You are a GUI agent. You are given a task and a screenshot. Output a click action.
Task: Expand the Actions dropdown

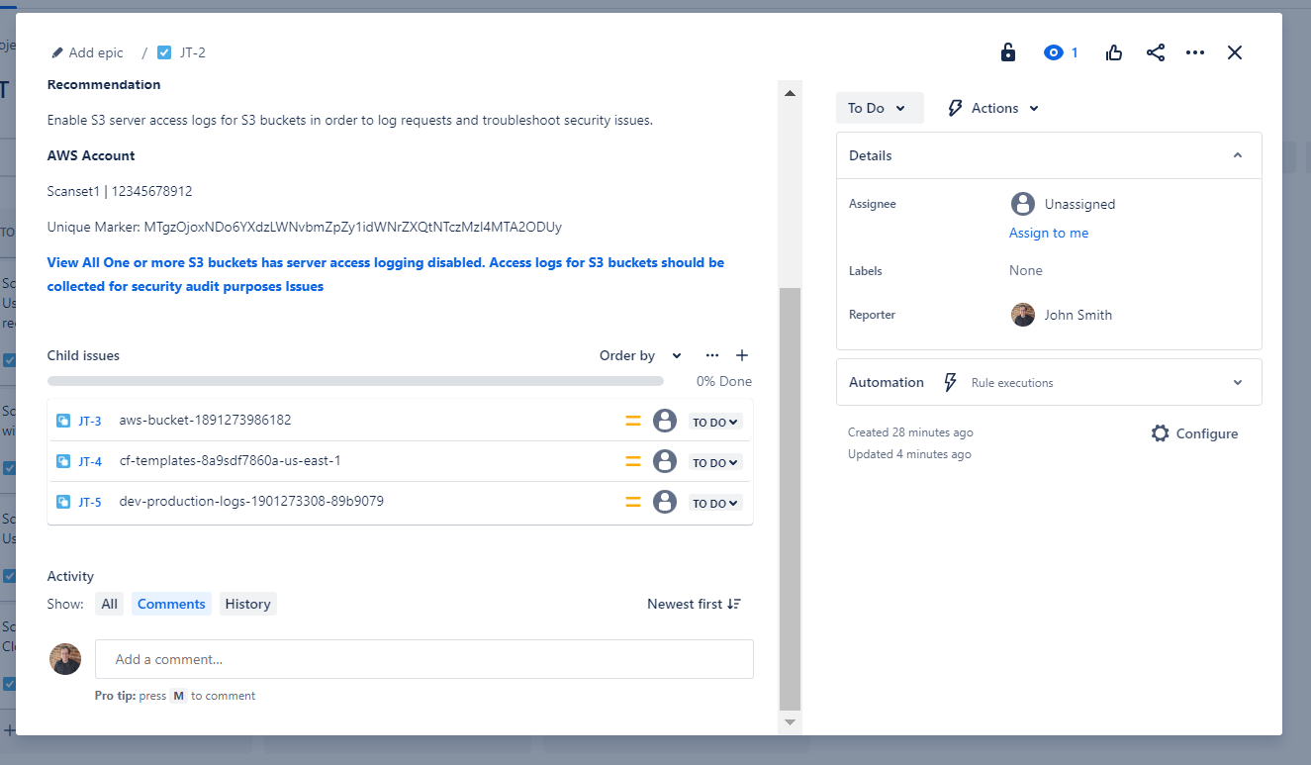tap(993, 108)
